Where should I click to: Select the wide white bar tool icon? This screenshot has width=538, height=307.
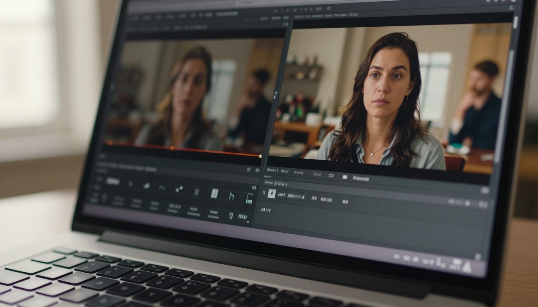(x=215, y=193)
